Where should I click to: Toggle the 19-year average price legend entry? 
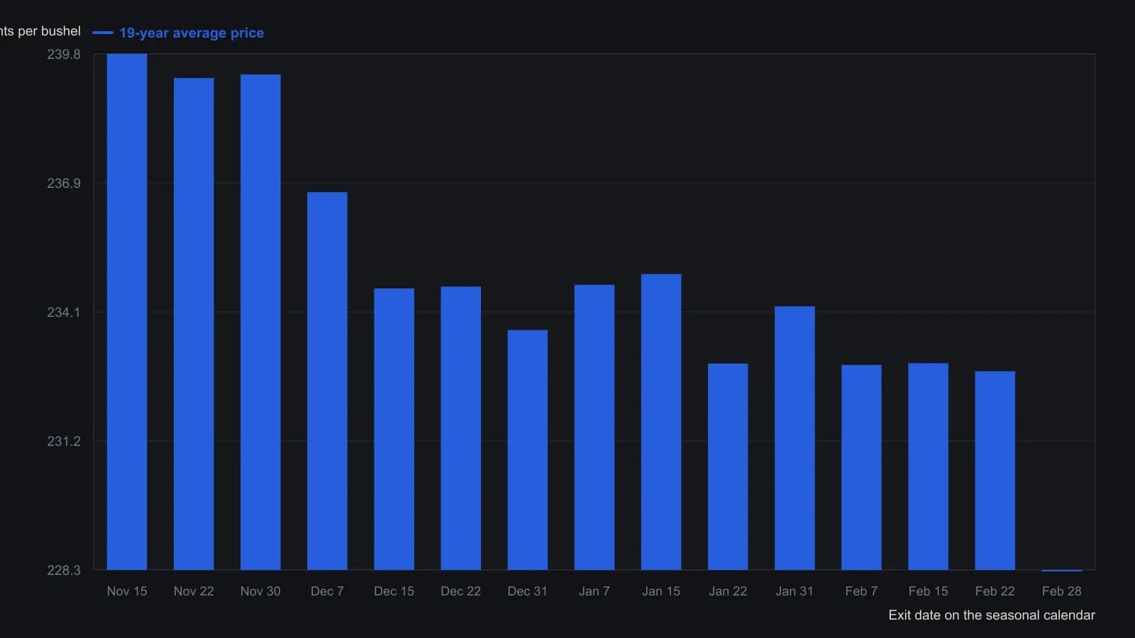pyautogui.click(x=178, y=33)
